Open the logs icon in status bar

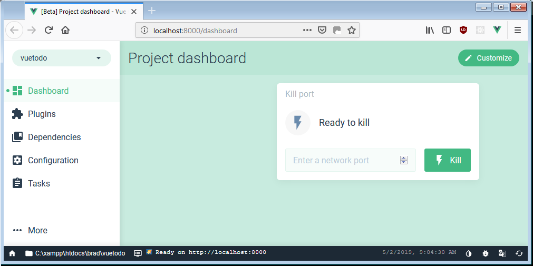click(138, 253)
